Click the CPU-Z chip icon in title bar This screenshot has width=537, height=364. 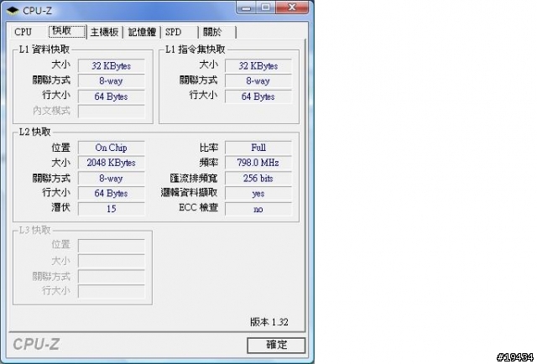click(13, 10)
